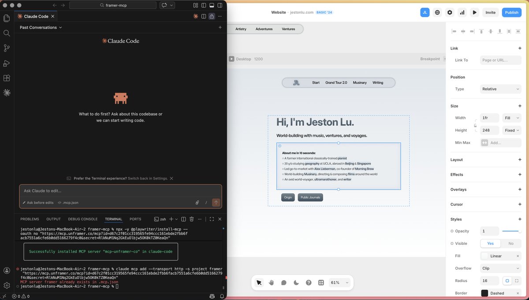Viewport: 529px width, 300px height.
Task: Open the Extensions view in VS Code
Action: coord(7,78)
